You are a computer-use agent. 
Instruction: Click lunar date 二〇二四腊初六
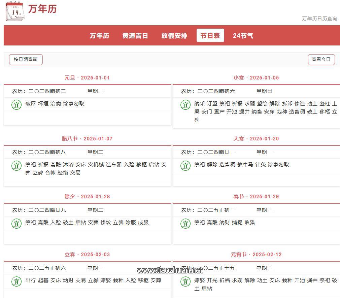(216, 91)
